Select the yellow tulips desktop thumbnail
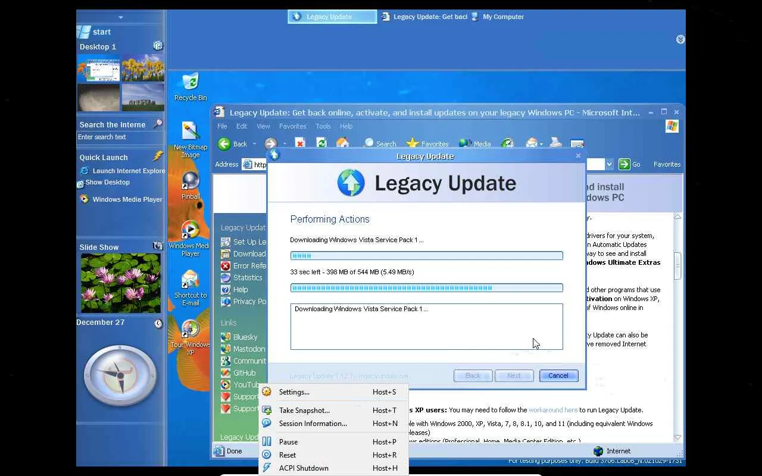This screenshot has width=762, height=476. pos(143,68)
